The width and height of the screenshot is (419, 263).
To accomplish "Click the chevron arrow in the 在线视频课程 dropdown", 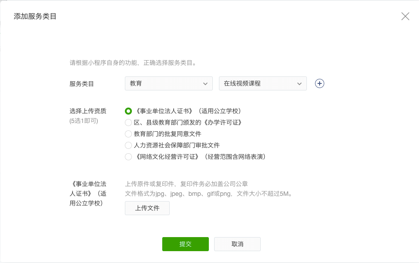I will 299,84.
